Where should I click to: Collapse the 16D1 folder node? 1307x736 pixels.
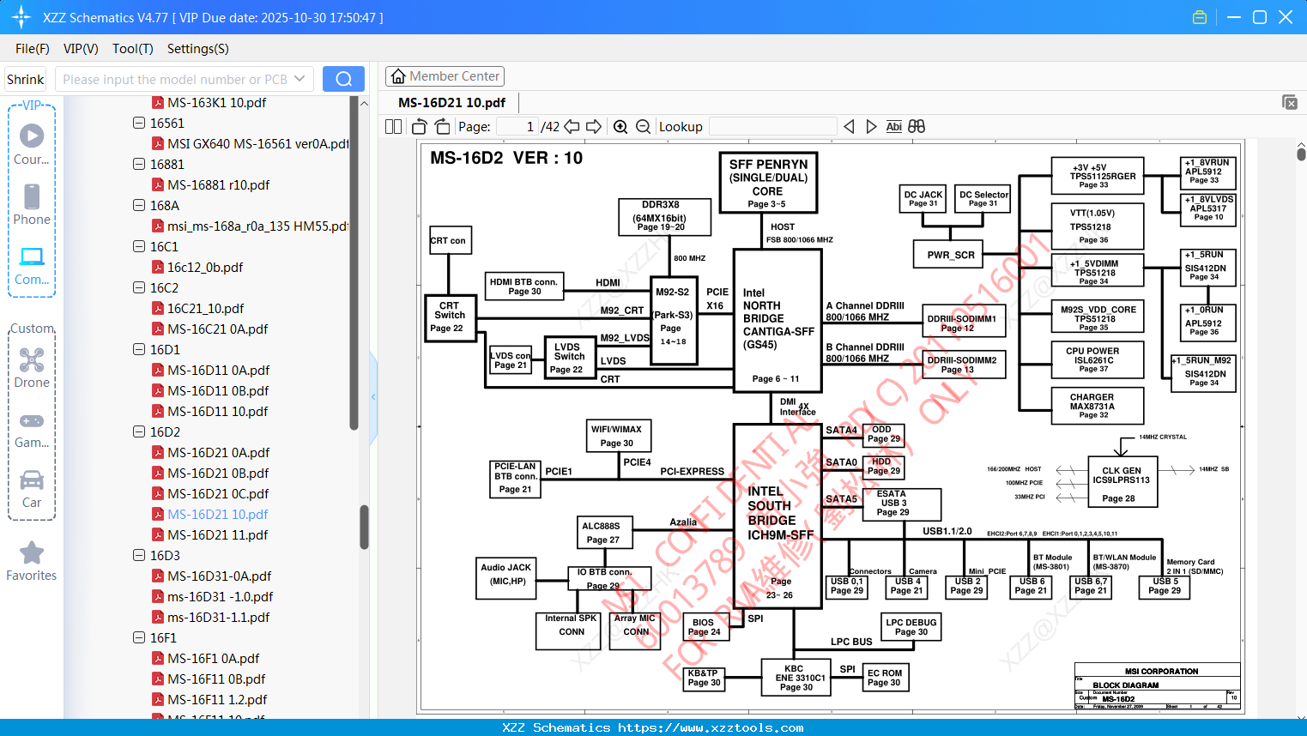point(139,349)
